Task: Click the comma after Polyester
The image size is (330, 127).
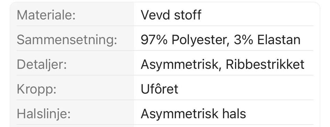Action: (228, 44)
